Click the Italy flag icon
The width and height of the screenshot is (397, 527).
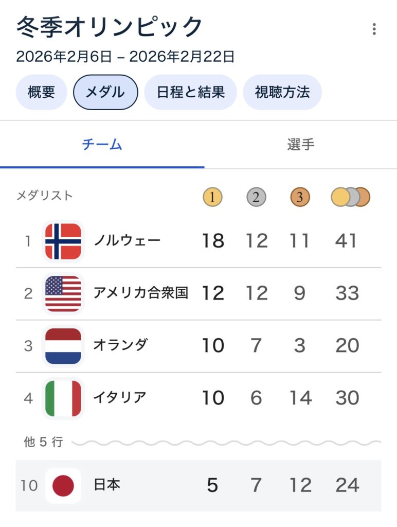click(x=63, y=398)
